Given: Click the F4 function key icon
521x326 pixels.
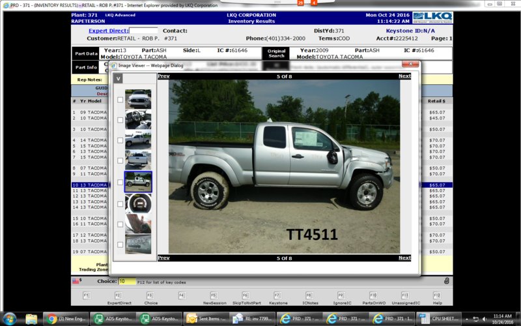Looking at the screenshot, I should tap(182, 295).
